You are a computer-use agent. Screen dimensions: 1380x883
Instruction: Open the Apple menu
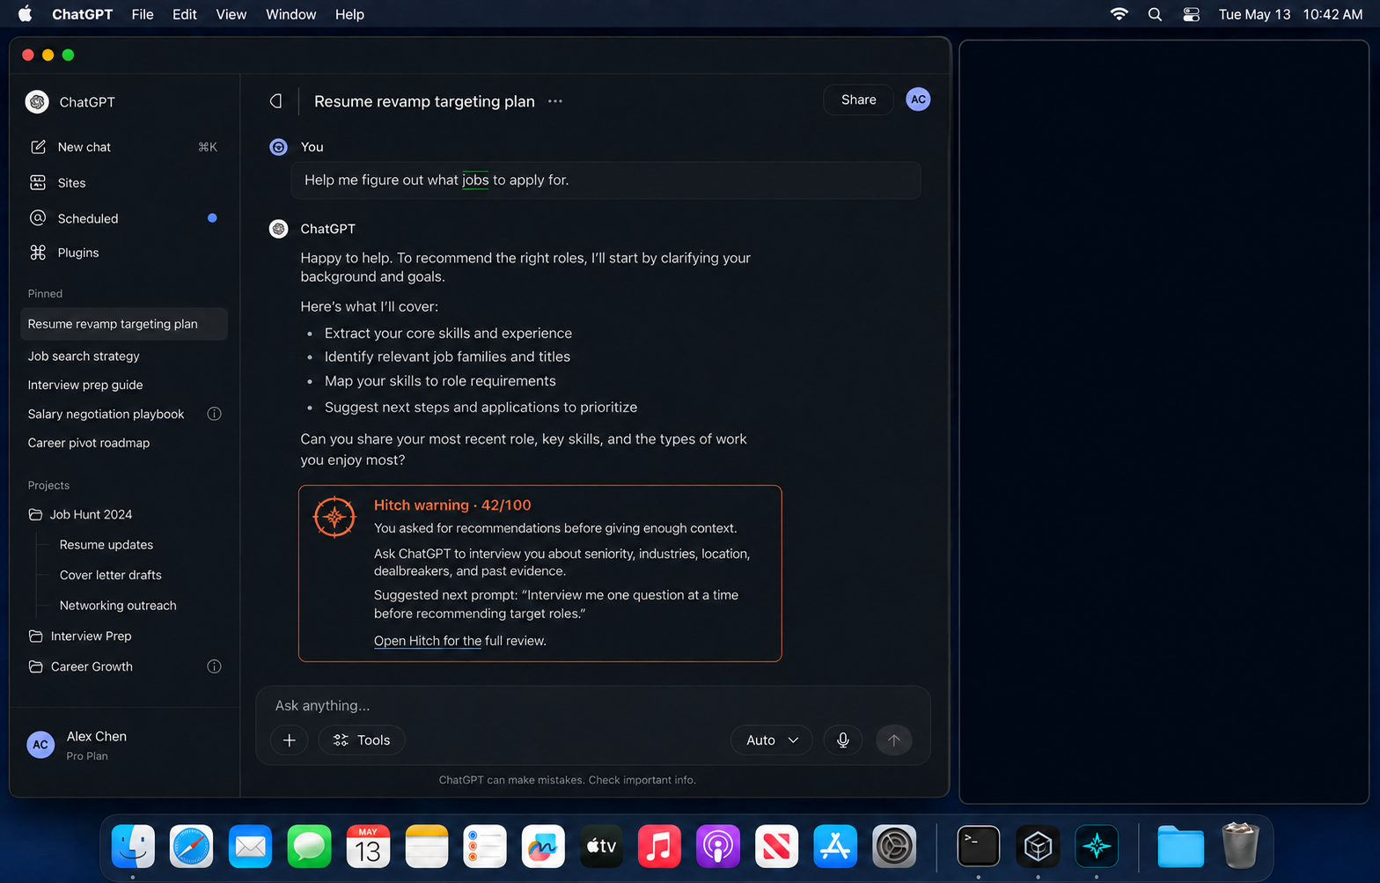pyautogui.click(x=26, y=14)
